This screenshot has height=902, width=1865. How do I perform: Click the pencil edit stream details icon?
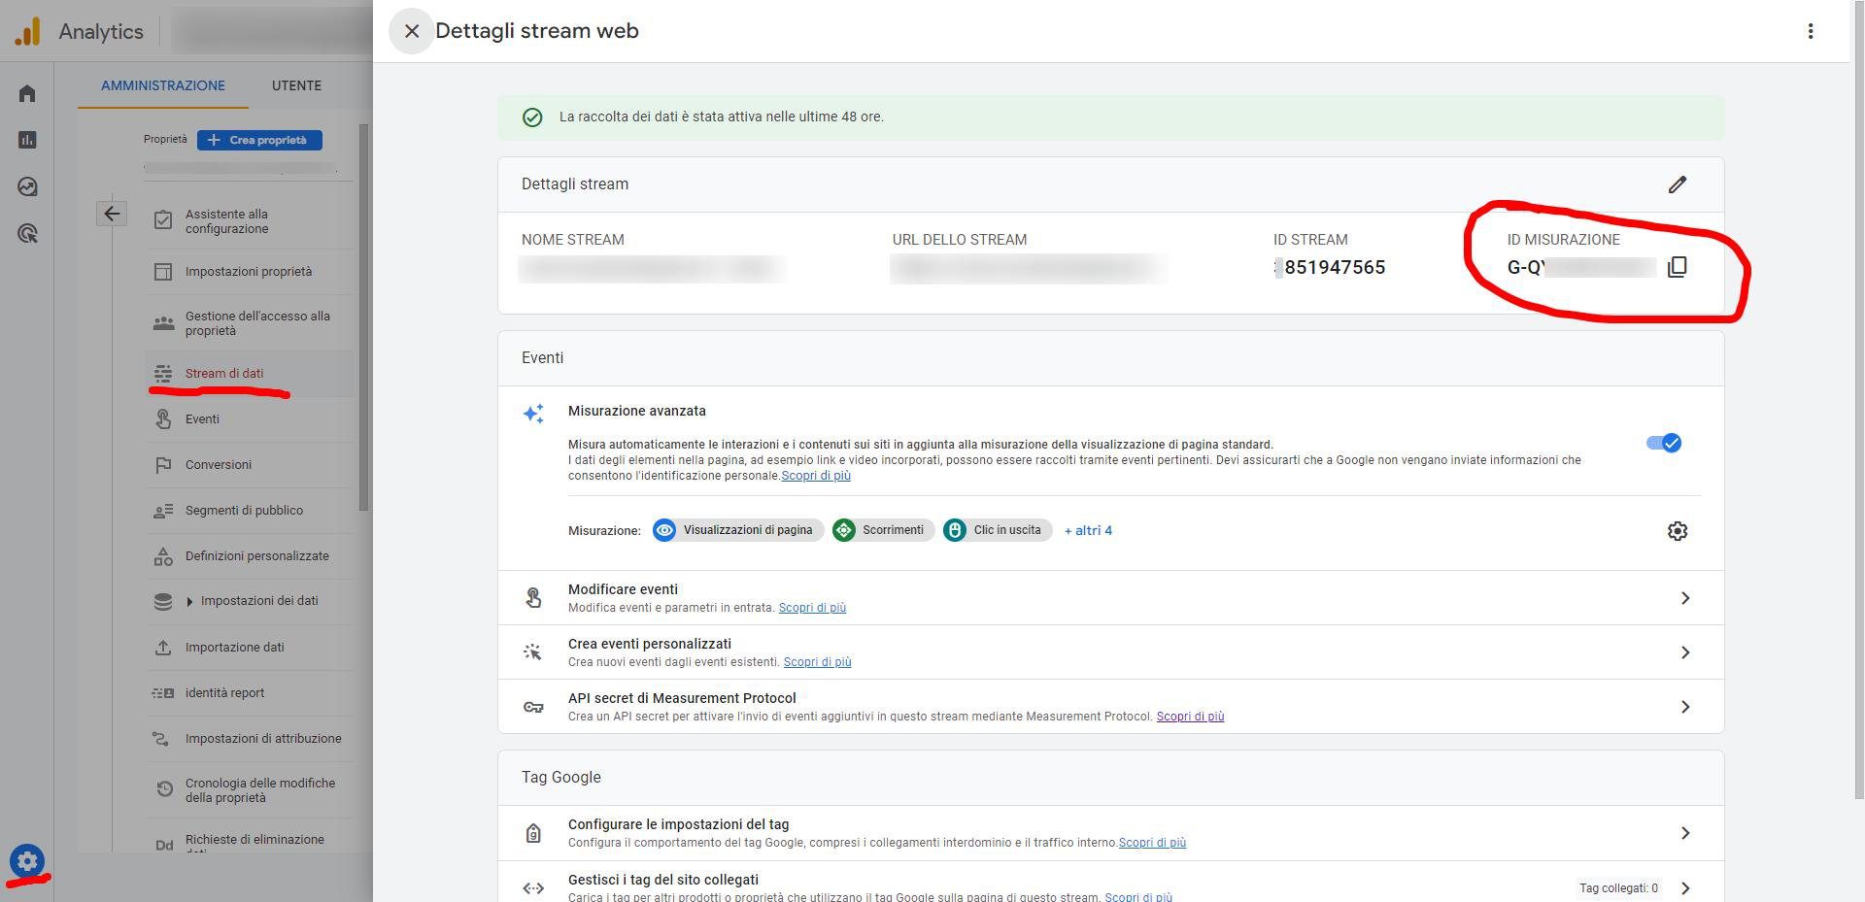pyautogui.click(x=1677, y=184)
